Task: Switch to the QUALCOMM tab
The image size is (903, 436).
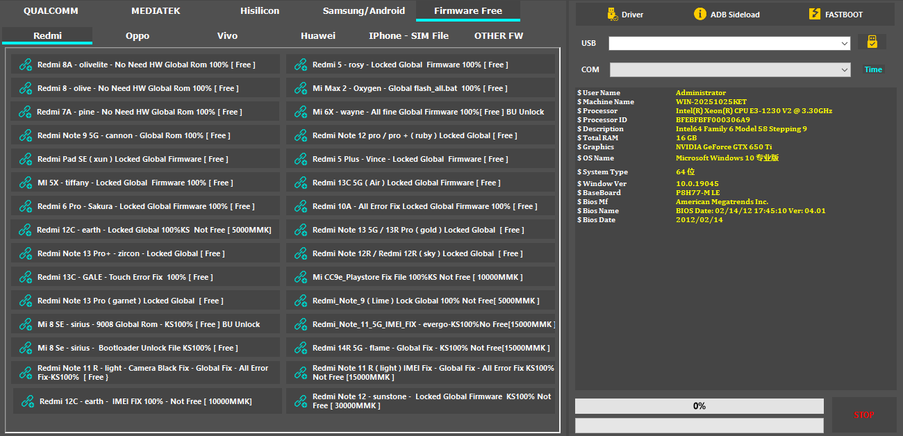Action: coord(51,11)
